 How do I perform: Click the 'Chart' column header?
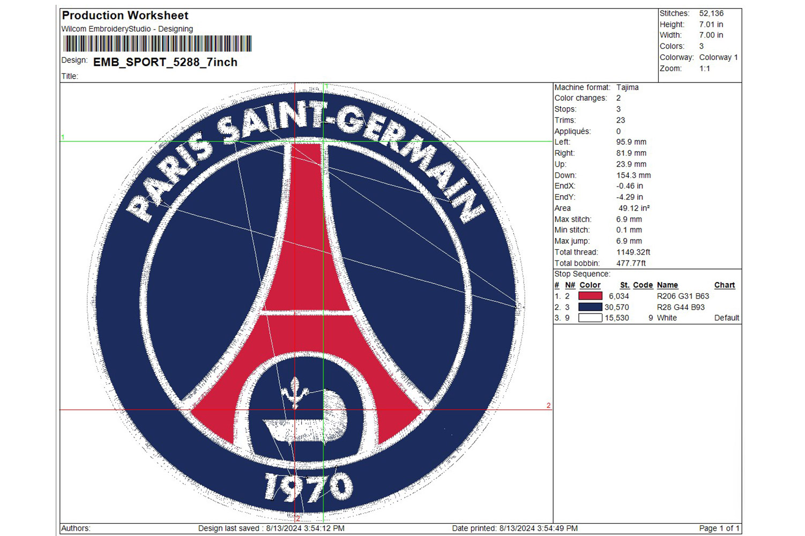725,285
